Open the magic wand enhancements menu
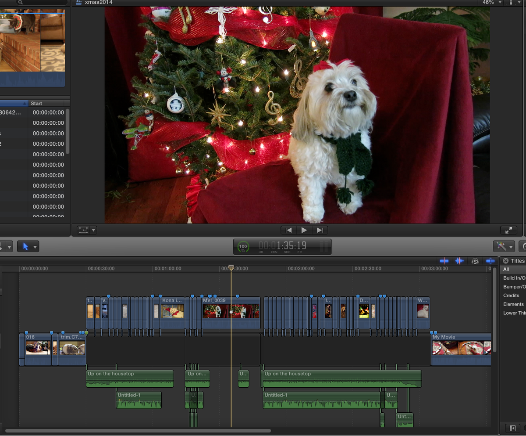This screenshot has width=526, height=436. pos(504,246)
